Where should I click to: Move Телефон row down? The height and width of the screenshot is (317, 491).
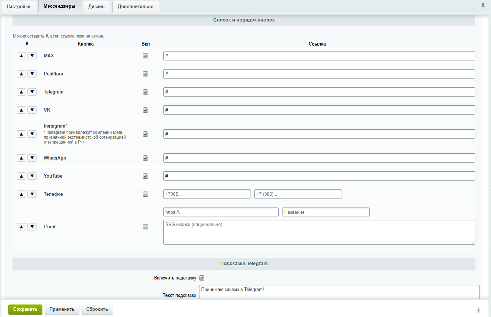[32, 194]
